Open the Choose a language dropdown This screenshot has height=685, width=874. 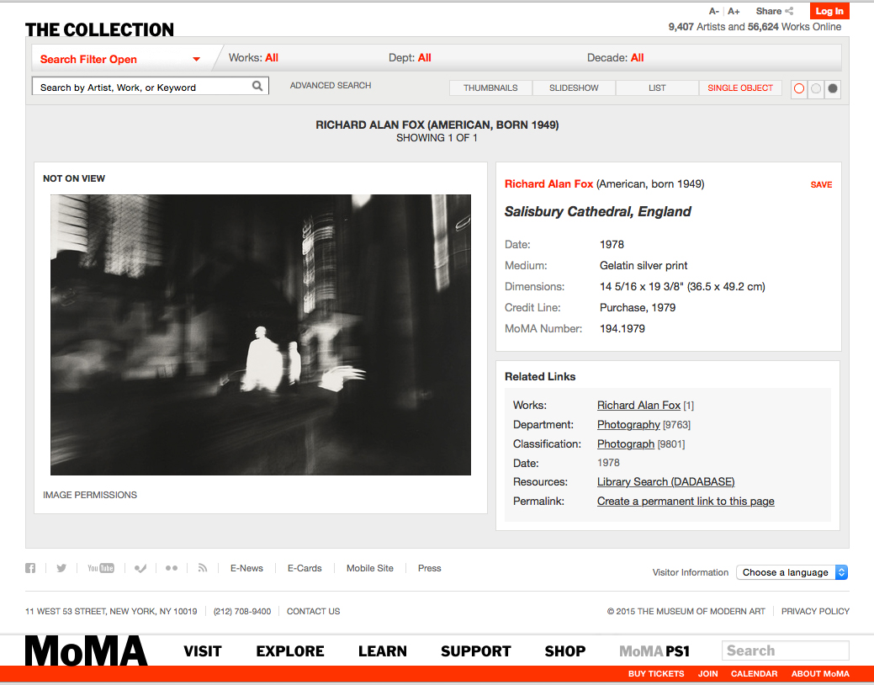tap(792, 572)
